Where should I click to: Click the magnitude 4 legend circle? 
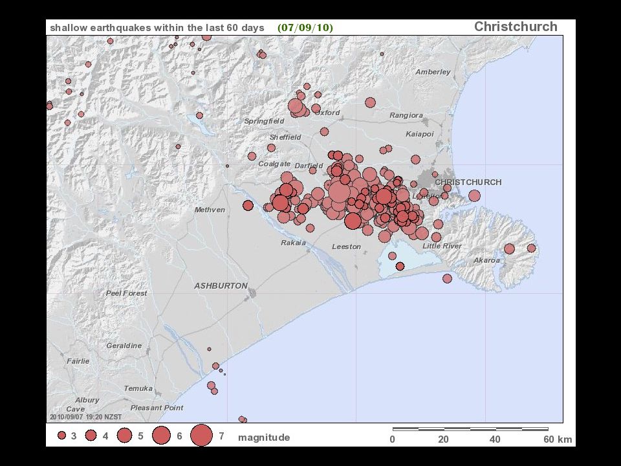[91, 436]
